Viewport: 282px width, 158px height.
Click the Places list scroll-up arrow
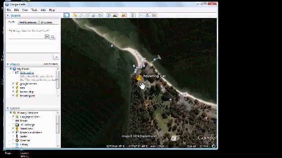58,69
